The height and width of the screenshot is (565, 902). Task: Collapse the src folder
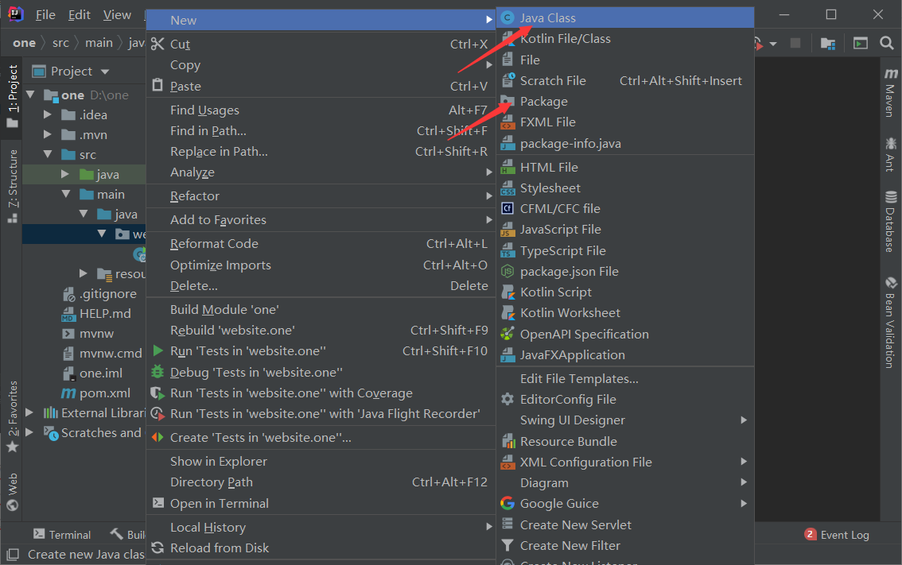[x=48, y=154]
